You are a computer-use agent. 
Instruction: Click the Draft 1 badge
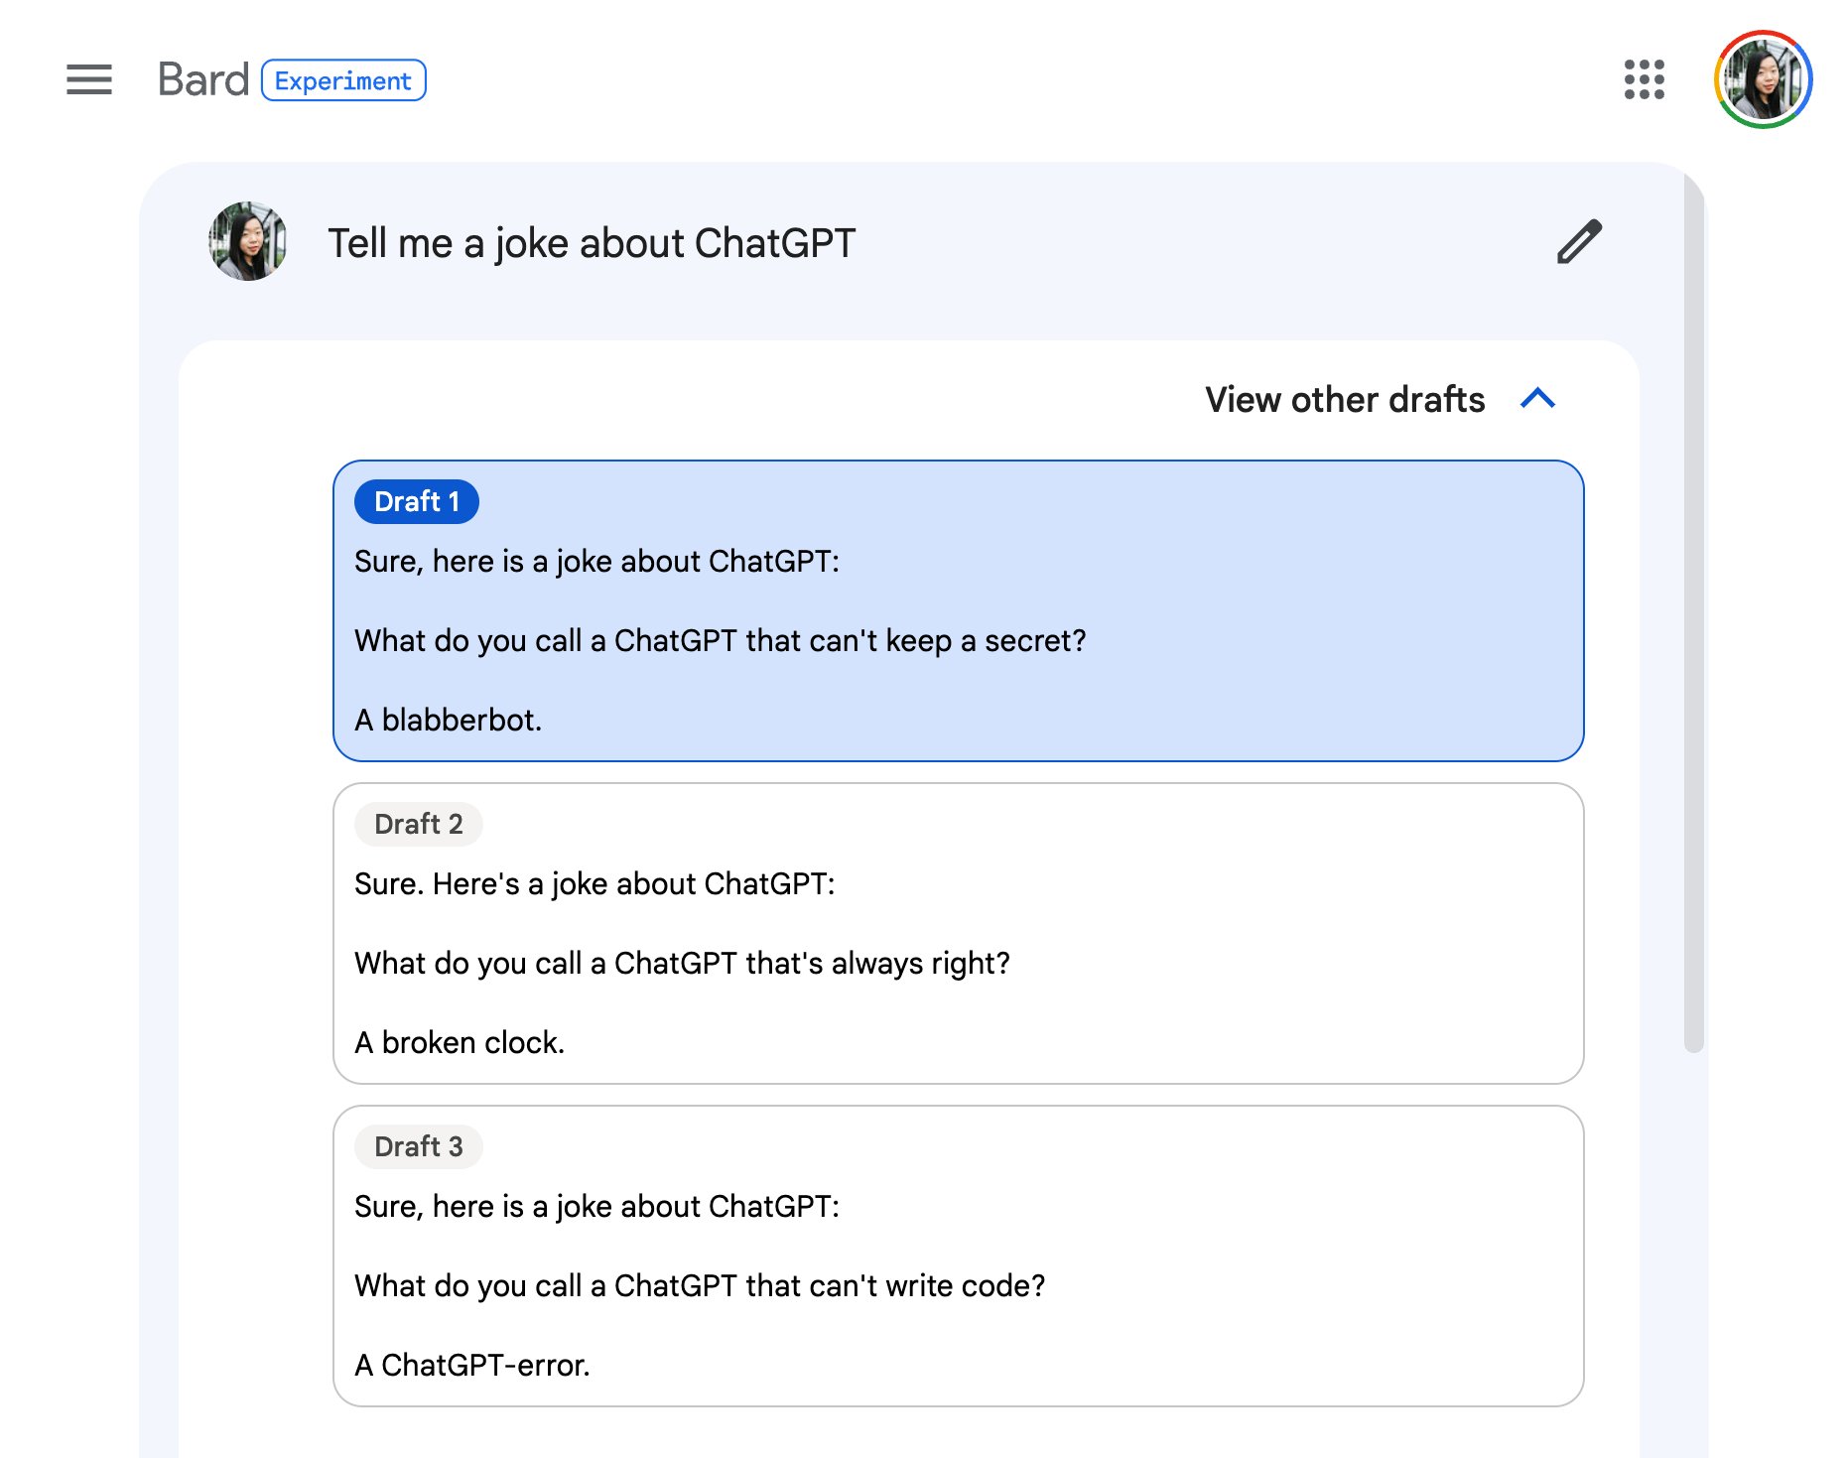417,501
